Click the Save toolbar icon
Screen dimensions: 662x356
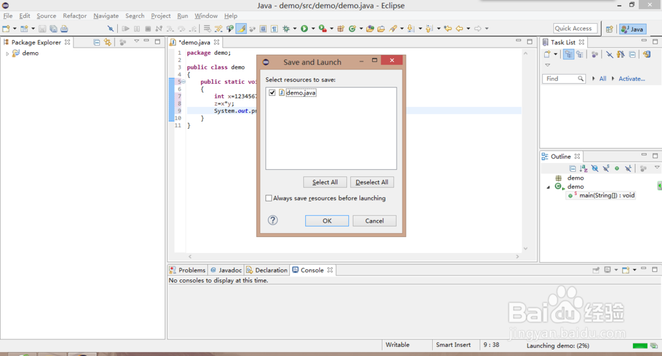point(42,28)
